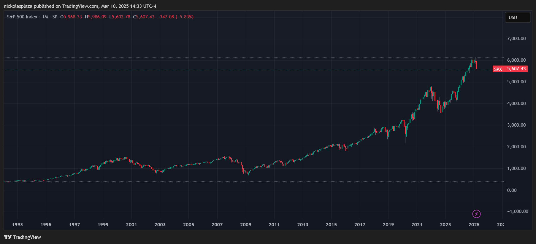Viewport: 536px width, 244px height.
Task: Click the open value 5,968.33
Action: click(73, 17)
